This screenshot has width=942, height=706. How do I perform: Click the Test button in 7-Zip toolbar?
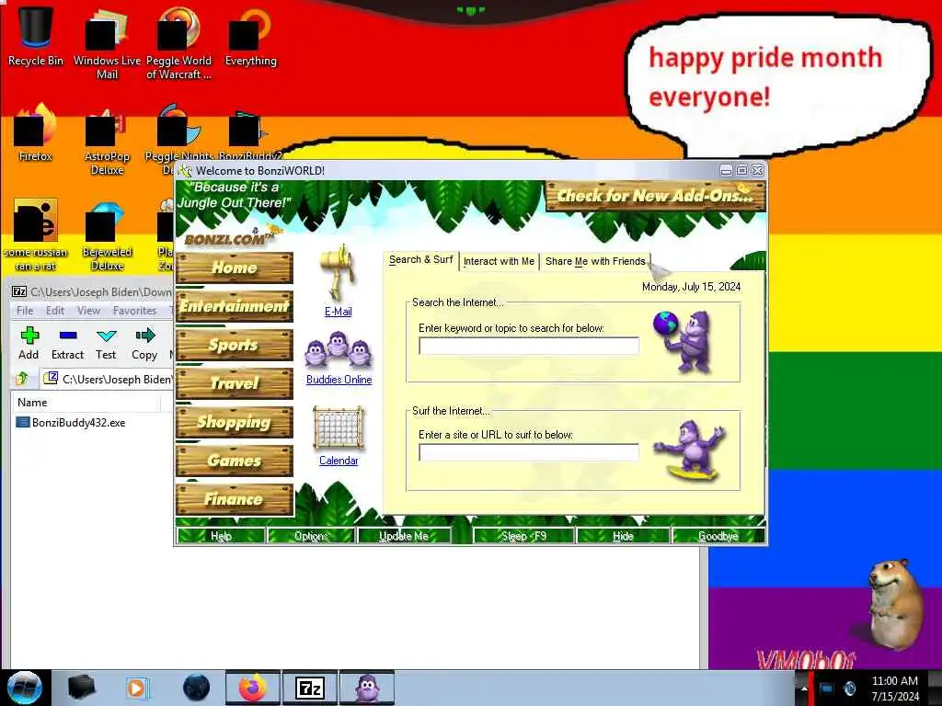click(x=106, y=343)
